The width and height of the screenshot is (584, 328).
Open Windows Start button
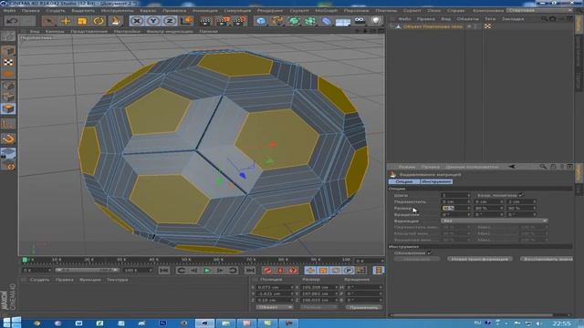[12, 322]
